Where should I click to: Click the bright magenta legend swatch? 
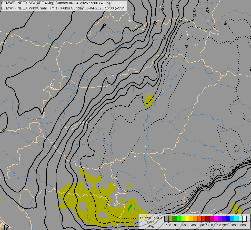pyautogui.click(x=216, y=218)
